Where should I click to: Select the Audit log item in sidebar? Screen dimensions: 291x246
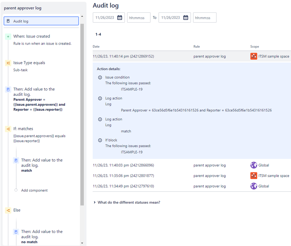41,21
